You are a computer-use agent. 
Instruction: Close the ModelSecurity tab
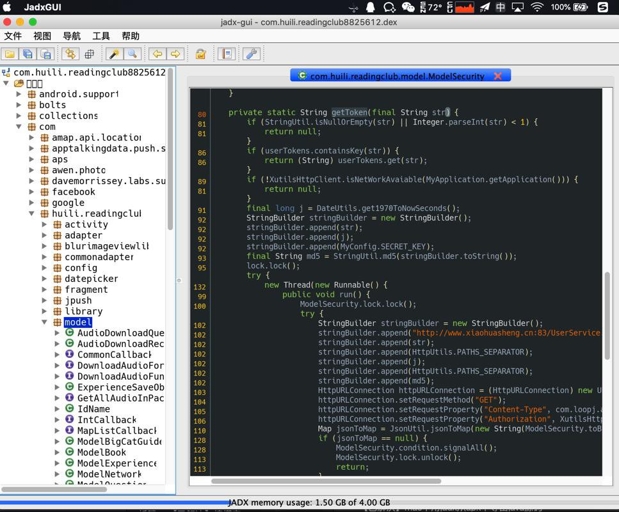tap(497, 76)
